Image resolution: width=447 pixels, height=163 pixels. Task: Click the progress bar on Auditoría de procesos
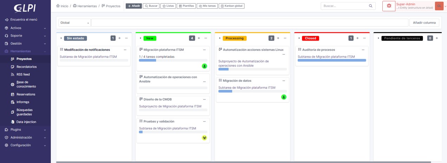pos(332,60)
